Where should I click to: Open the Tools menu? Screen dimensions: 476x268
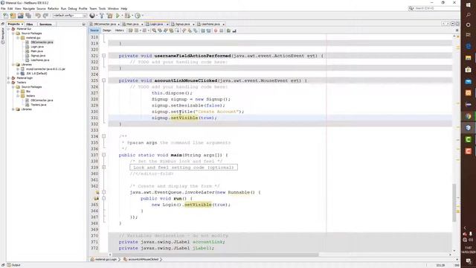coord(103,8)
